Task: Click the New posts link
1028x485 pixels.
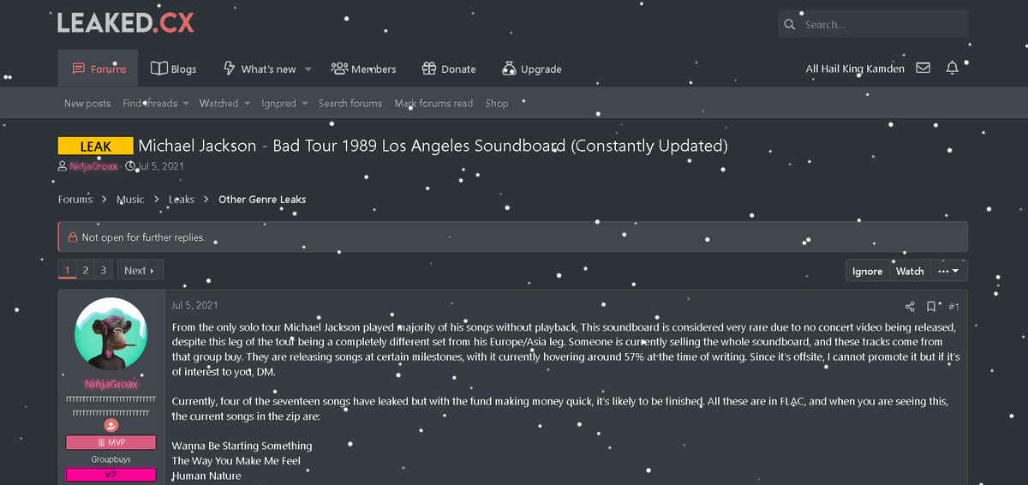Action: (x=87, y=103)
